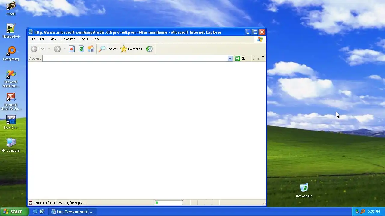This screenshot has height=216, width=385.
Task: Open the Help menu
Action: click(96, 39)
